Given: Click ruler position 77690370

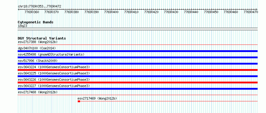Looking at the screenshot, I should point(52,12).
